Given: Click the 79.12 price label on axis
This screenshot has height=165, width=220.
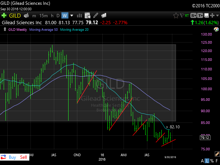Looking at the screenshot, I should (x=205, y=137).
